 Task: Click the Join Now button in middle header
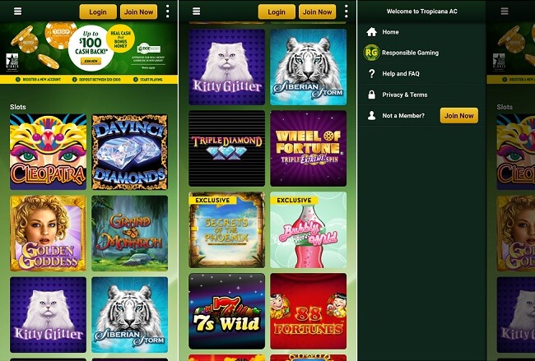(318, 12)
